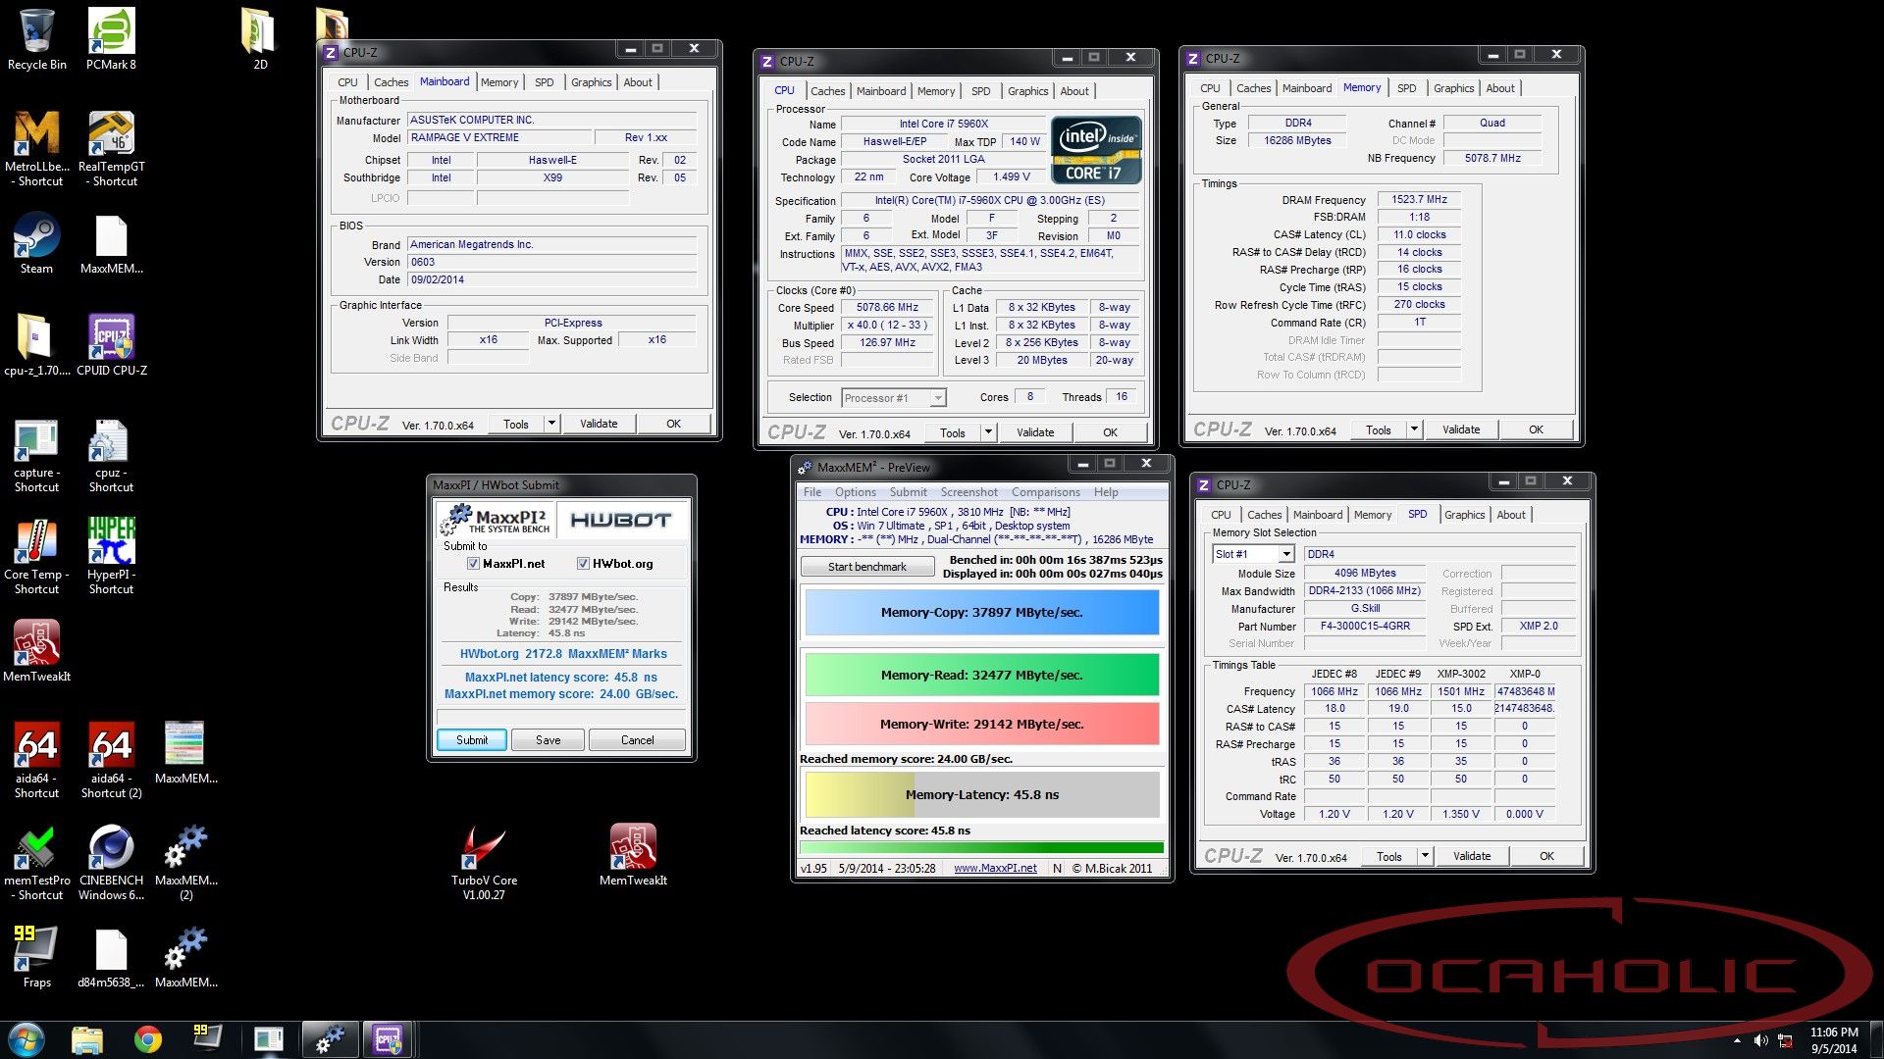The image size is (1884, 1059).
Task: Open the Graphics tab in Memory CPU-Z window
Action: coord(1453,88)
